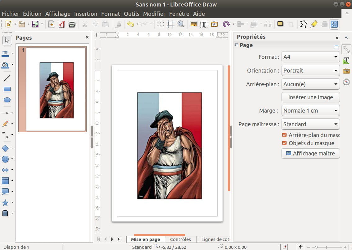Insert Fontwork text
Viewport: 352px width, 250px height.
(x=214, y=24)
